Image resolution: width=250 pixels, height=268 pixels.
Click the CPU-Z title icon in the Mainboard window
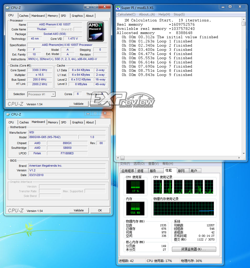(x=8, y=114)
